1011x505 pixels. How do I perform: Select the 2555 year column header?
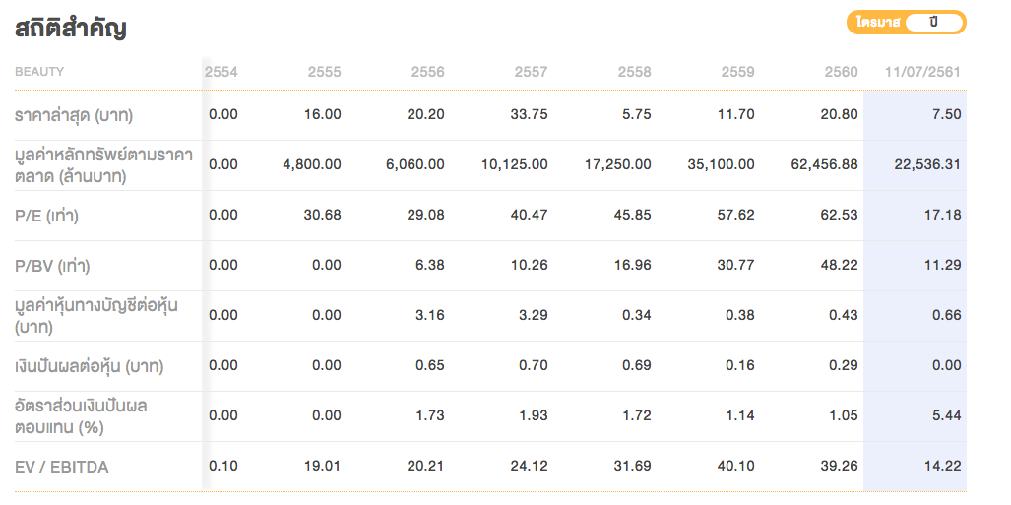(x=324, y=72)
